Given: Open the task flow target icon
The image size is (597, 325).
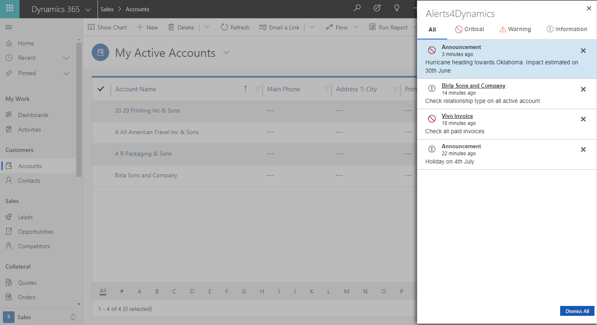Looking at the screenshot, I should (x=377, y=8).
